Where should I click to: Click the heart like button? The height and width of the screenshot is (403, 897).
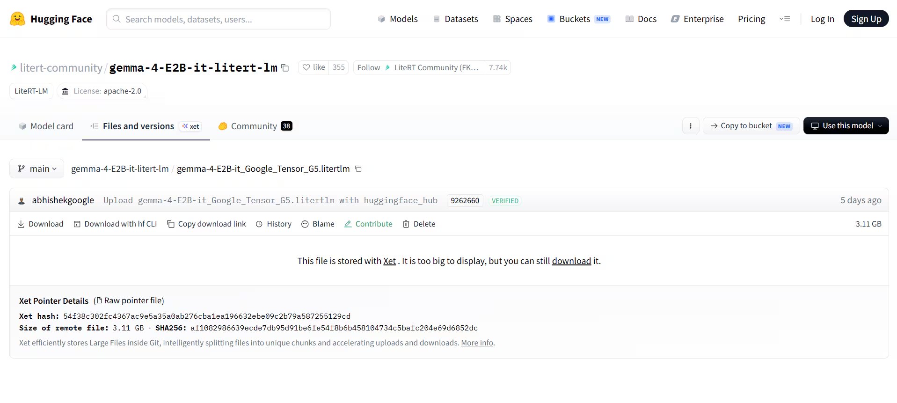314,67
